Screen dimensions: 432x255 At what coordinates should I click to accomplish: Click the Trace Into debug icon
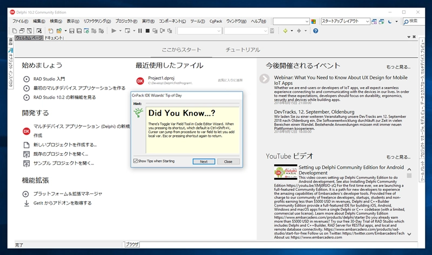[x=155, y=31]
